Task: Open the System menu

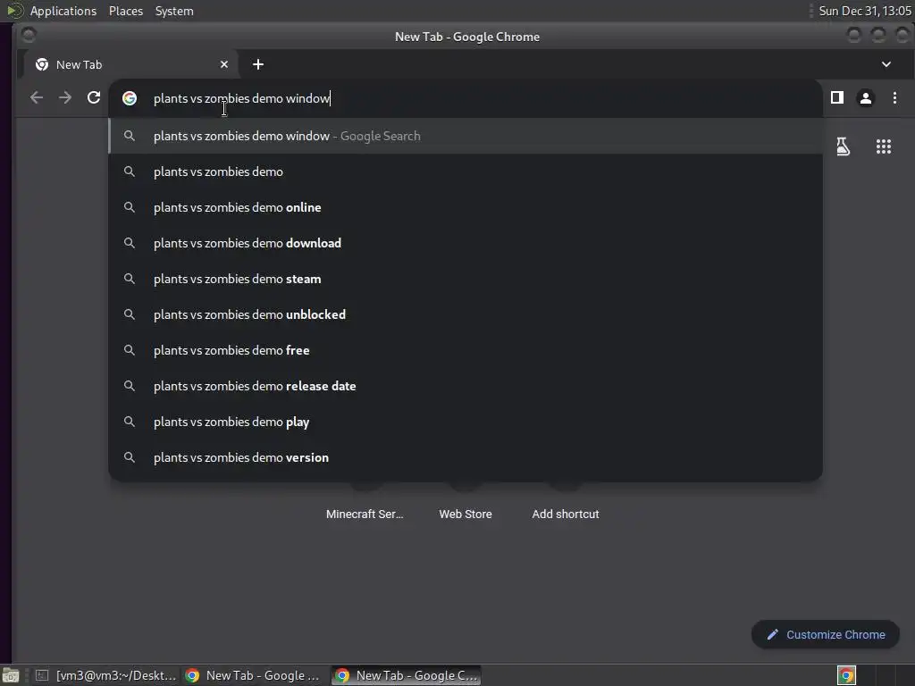Action: pyautogui.click(x=174, y=11)
